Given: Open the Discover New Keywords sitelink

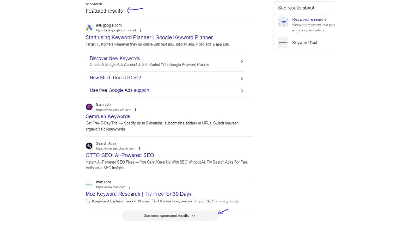Looking at the screenshot, I should click(115, 58).
